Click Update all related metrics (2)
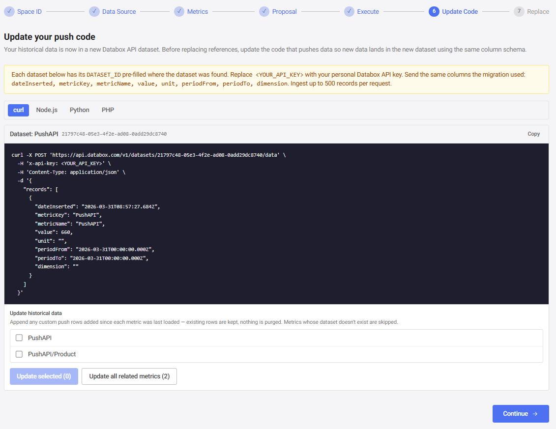 [129, 376]
